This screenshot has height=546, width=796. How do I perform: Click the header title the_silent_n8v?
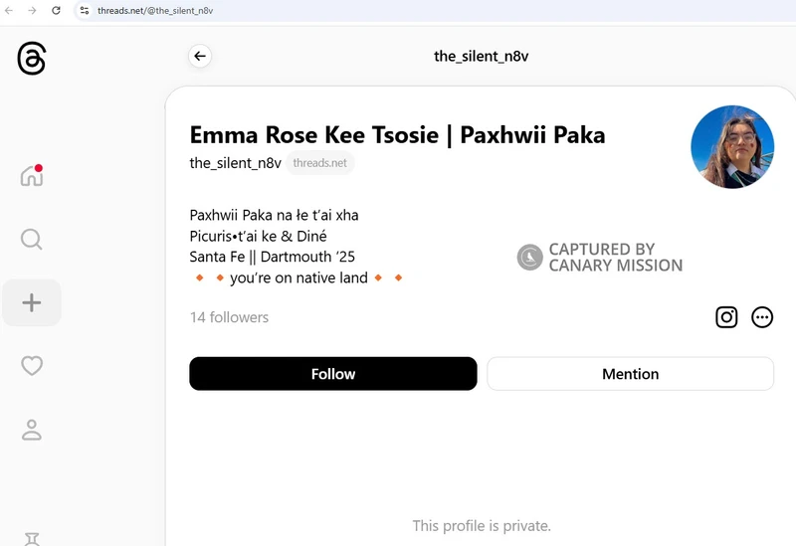coord(481,57)
